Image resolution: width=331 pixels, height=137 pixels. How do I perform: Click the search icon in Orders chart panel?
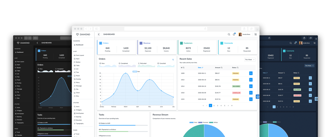(x=173, y=60)
